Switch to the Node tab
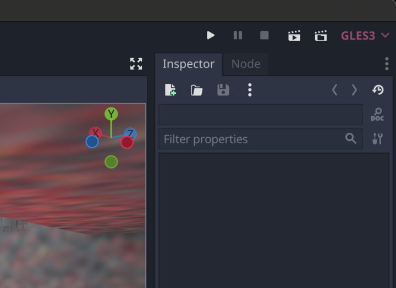Viewport: 396px width, 288px height. coord(246,64)
